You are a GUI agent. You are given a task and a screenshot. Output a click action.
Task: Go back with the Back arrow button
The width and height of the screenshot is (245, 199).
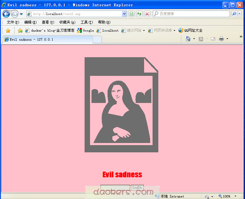tap(6, 14)
